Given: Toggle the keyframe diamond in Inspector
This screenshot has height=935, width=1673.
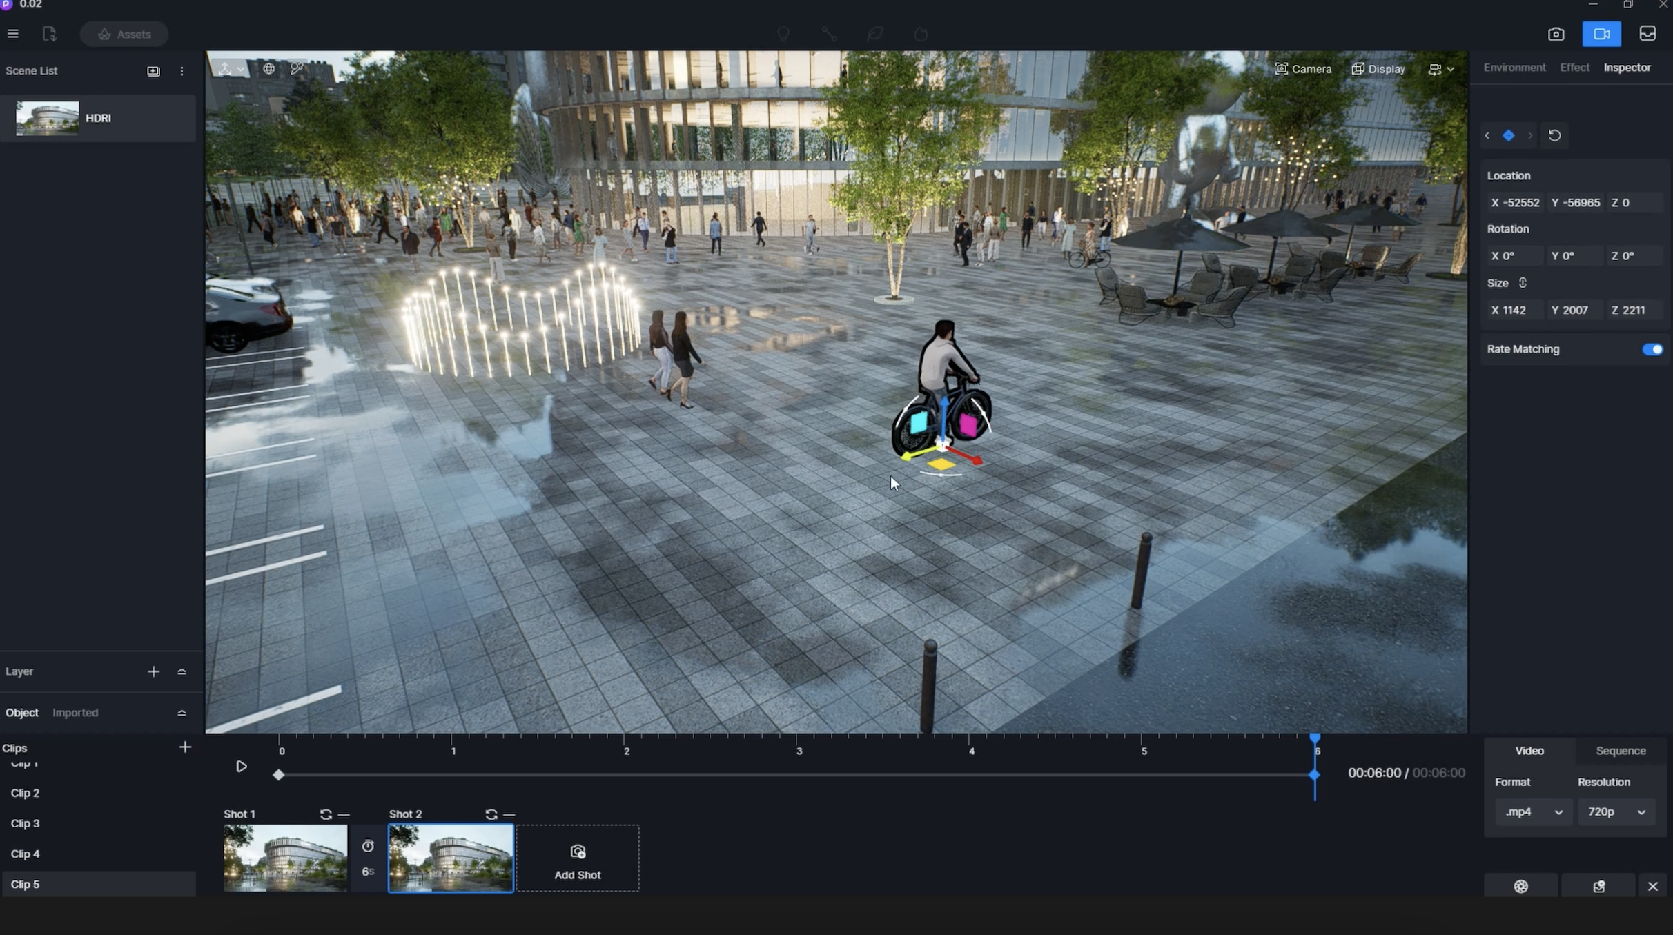Looking at the screenshot, I should point(1509,135).
